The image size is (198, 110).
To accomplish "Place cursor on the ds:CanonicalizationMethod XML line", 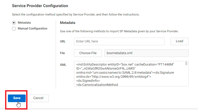I will coord(97,85).
